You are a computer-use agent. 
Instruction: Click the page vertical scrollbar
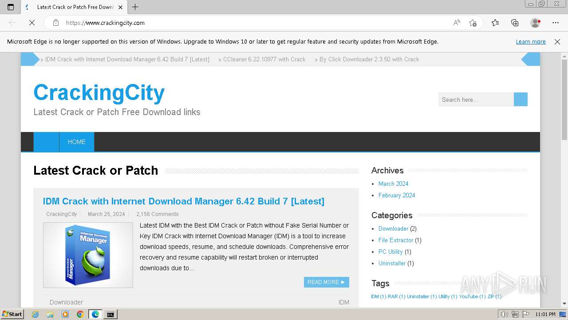pyautogui.click(x=564, y=100)
